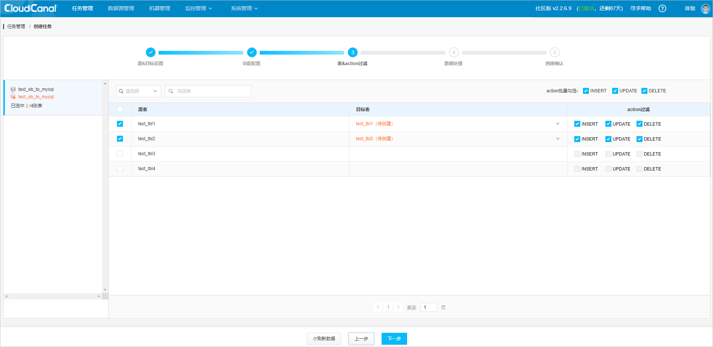Click the next page arrow in pagination

(398, 307)
